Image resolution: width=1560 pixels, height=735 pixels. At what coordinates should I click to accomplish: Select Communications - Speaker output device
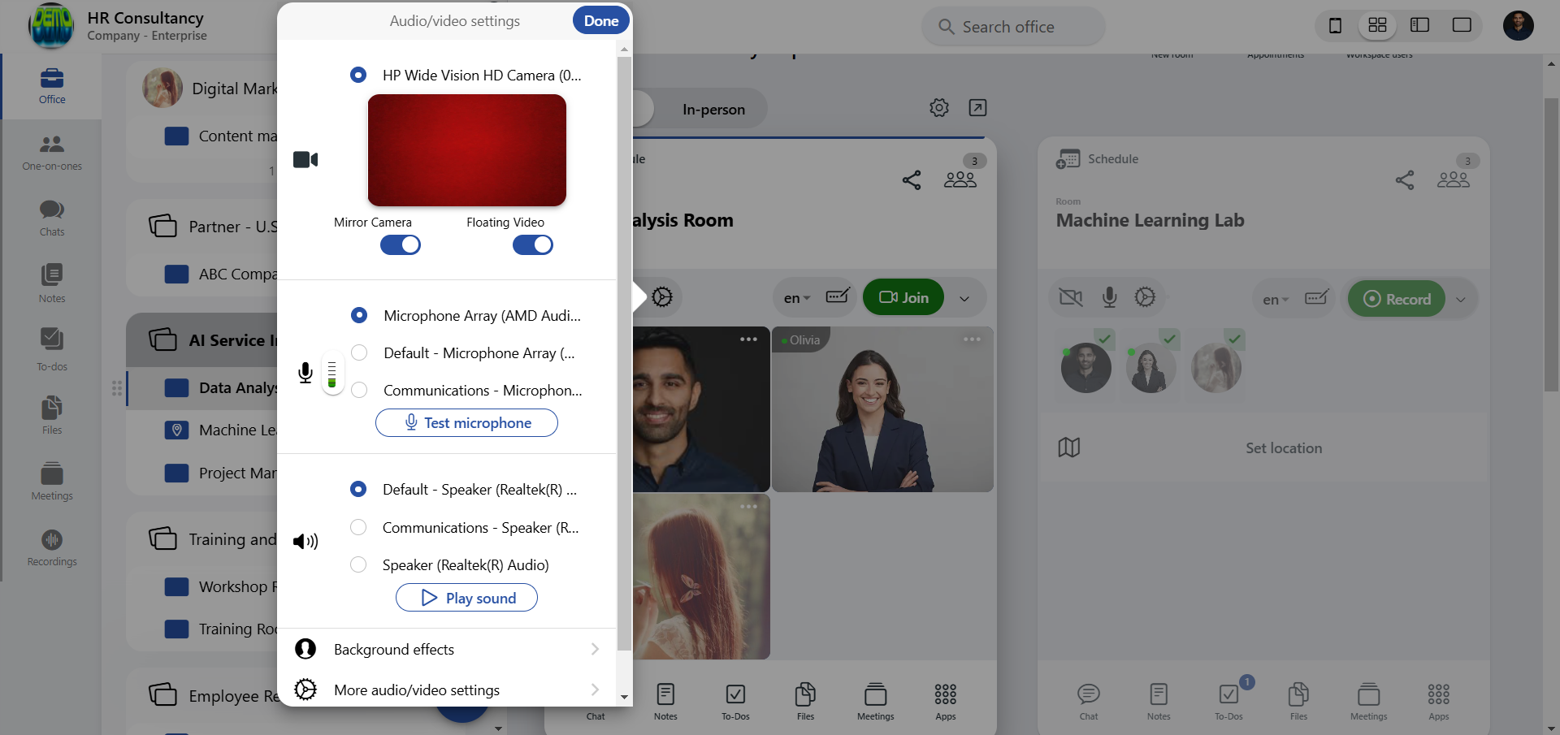coord(358,528)
